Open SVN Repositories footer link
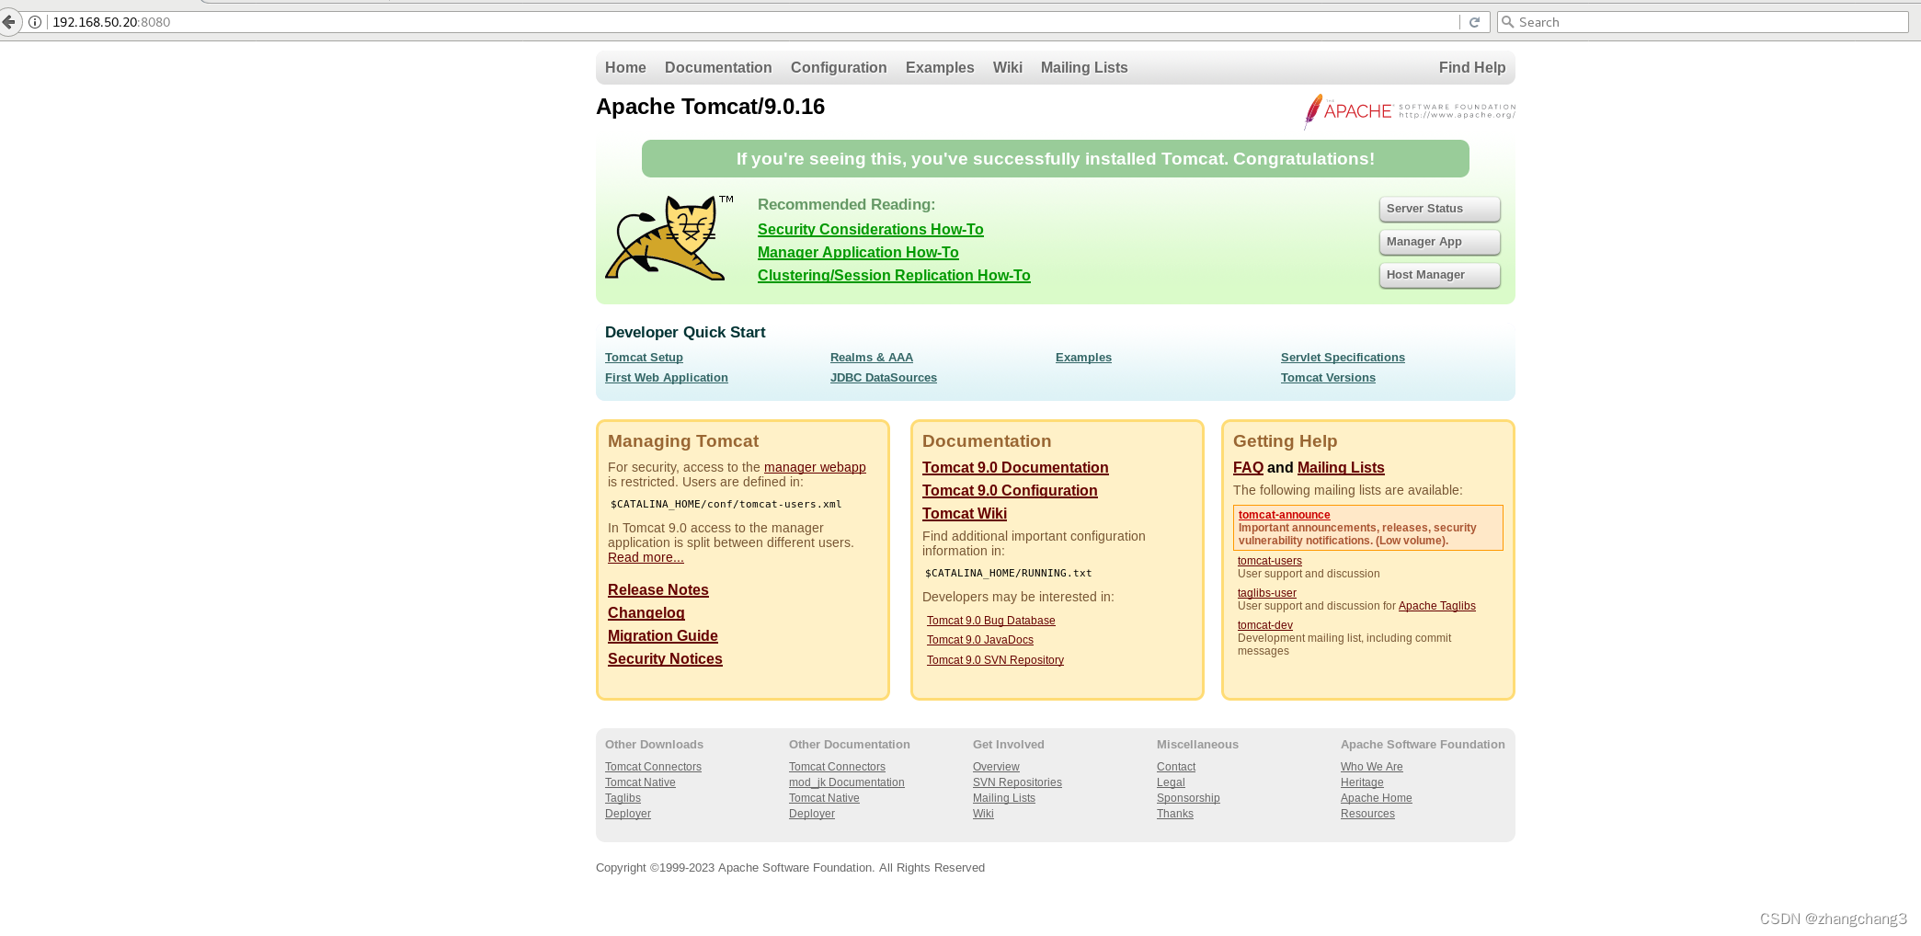The height and width of the screenshot is (936, 1921). point(1017,782)
